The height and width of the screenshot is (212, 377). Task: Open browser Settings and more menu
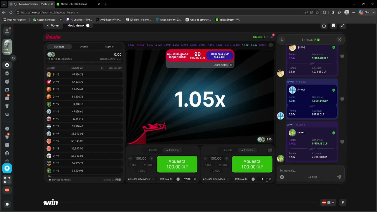353,12
